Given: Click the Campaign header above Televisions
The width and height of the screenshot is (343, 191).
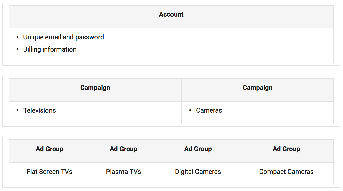Looking at the screenshot, I should coord(95,88).
